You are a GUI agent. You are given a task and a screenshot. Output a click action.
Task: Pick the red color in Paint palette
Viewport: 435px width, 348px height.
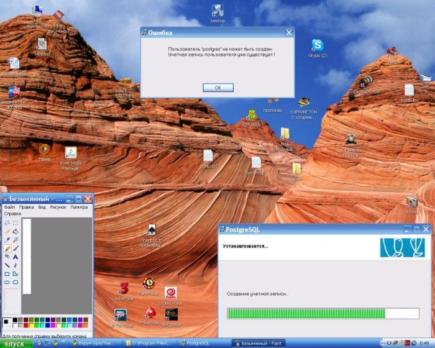26,325
